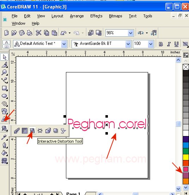Open the Effects menu
This screenshot has height=195, width=189.
click(x=96, y=16)
